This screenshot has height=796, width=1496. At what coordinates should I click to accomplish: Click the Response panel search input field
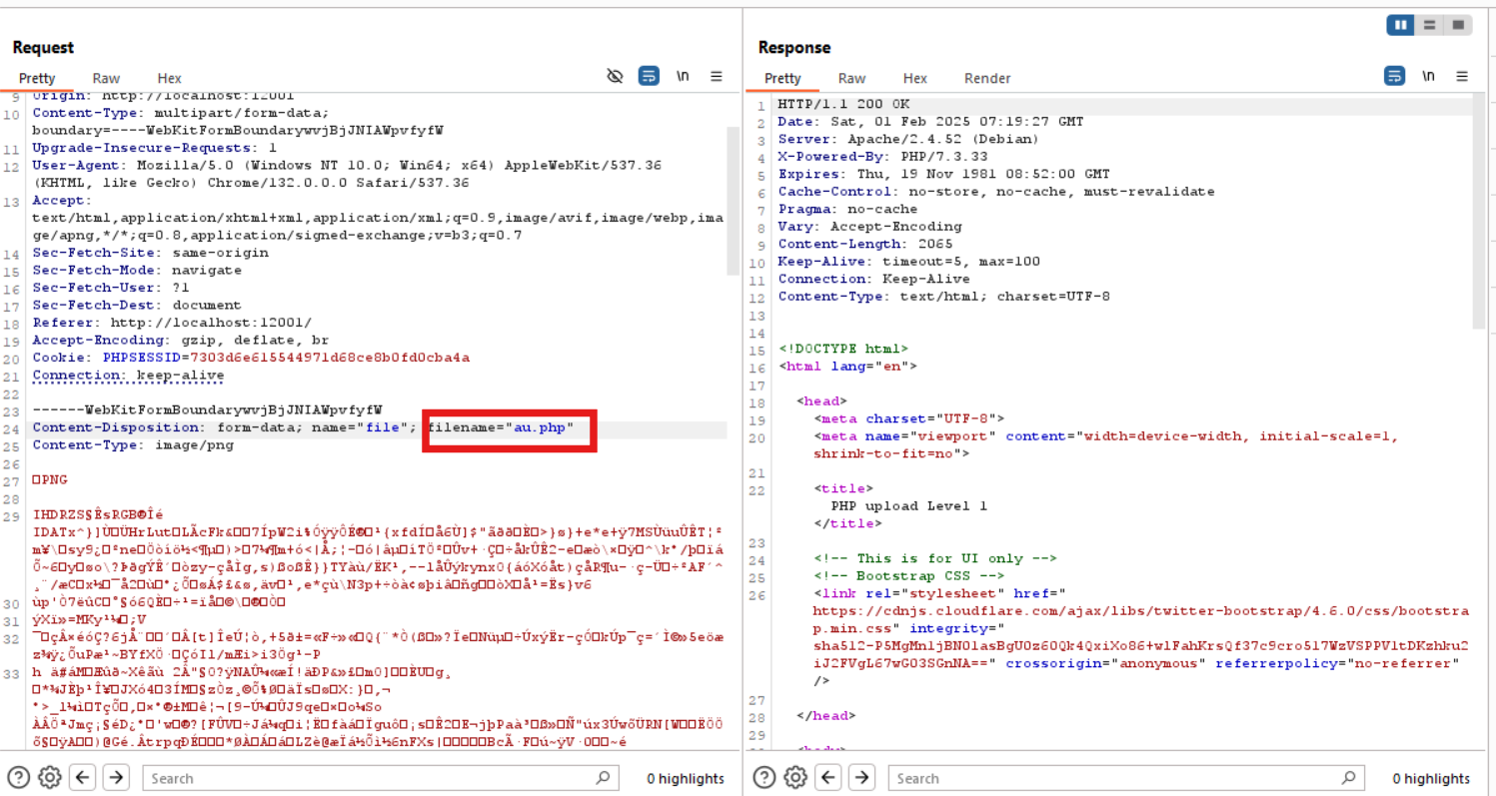[x=1119, y=778]
